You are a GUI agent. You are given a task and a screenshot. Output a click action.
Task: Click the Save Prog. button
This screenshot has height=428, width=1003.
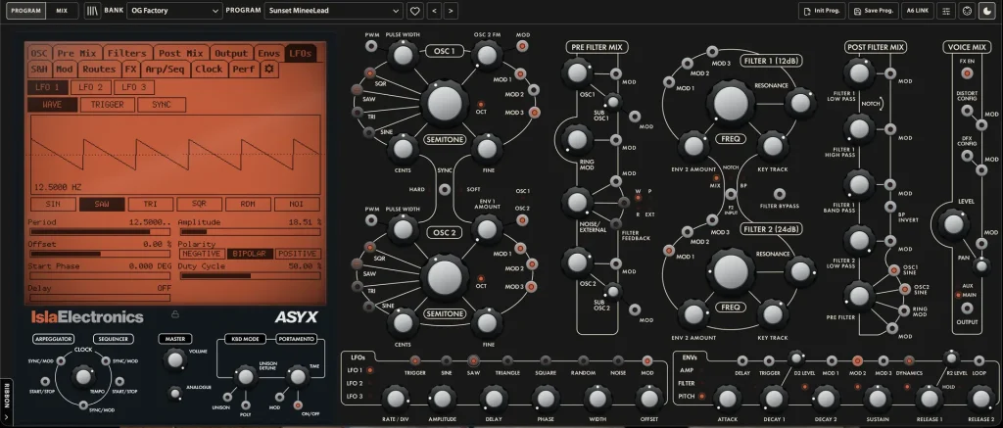[873, 11]
